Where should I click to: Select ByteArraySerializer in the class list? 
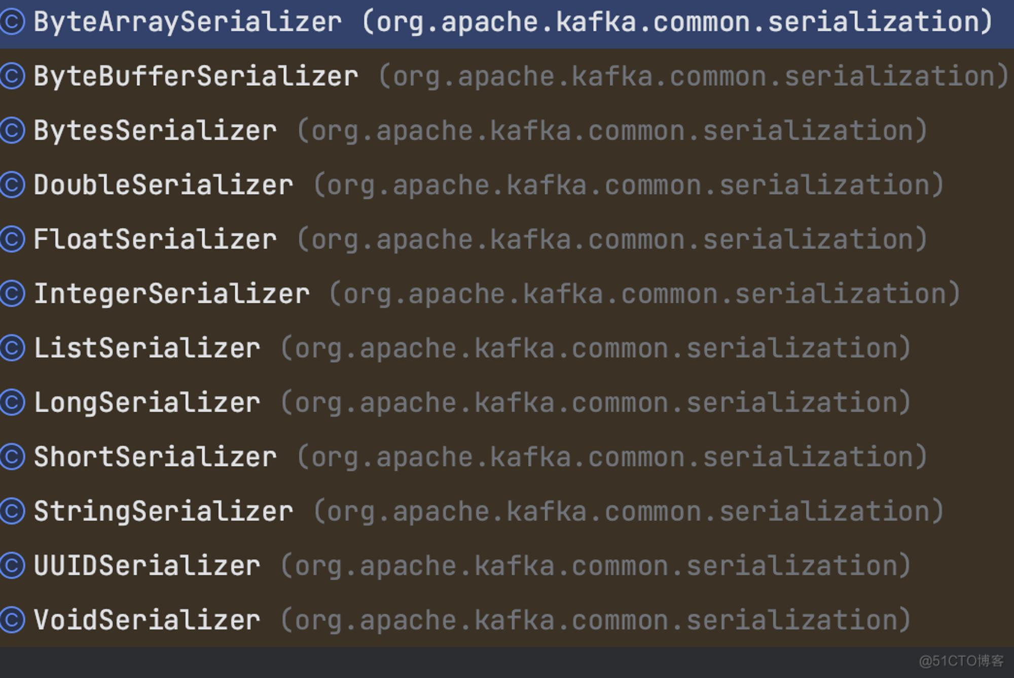pyautogui.click(x=507, y=23)
